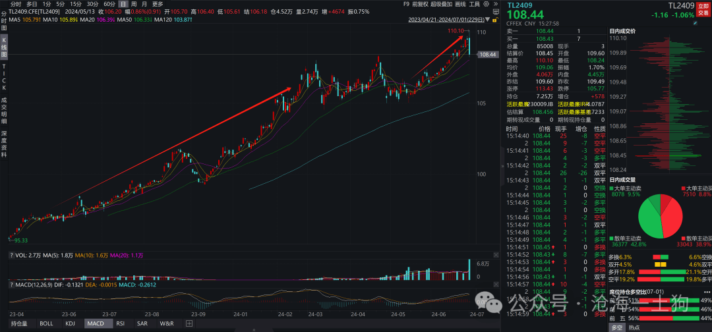The width and height of the screenshot is (712, 332).
Task: Open 前复权 adjustment dropdown
Action: tap(421, 4)
